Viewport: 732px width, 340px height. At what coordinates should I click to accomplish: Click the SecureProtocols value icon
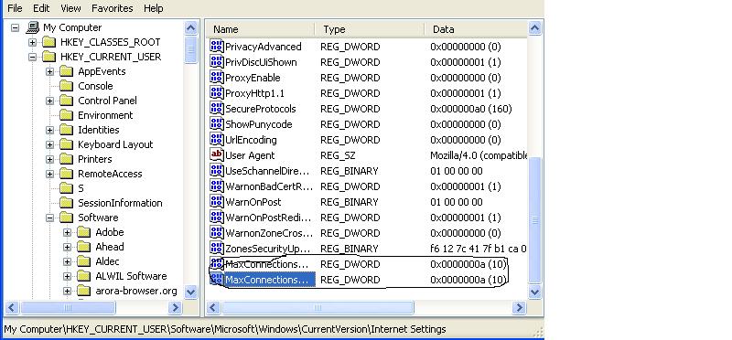tap(217, 108)
